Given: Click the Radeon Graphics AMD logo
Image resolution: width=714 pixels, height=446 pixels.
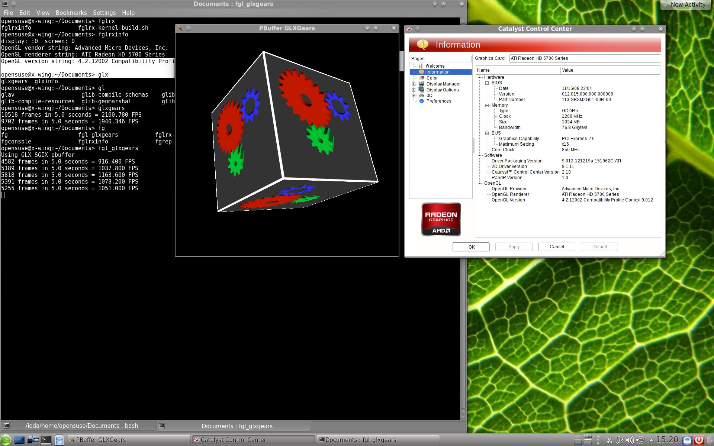Looking at the screenshot, I should pos(441,219).
